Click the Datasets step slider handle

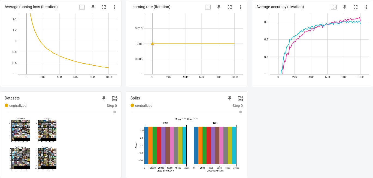pos(115,112)
